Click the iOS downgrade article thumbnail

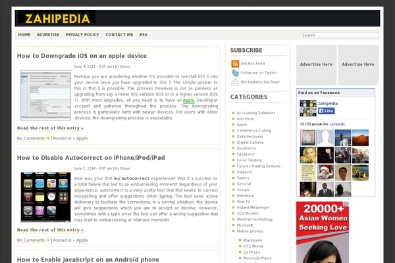click(45, 95)
